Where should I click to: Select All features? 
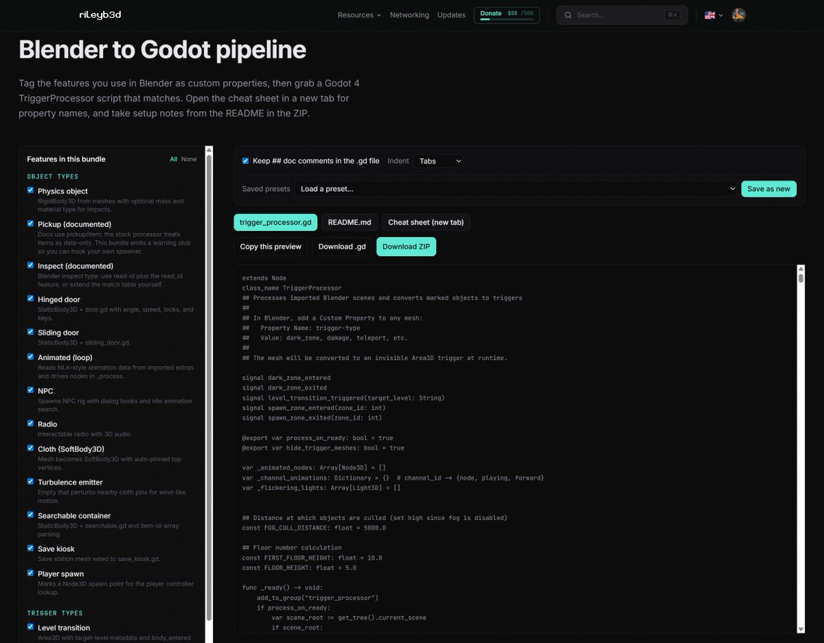pos(174,159)
